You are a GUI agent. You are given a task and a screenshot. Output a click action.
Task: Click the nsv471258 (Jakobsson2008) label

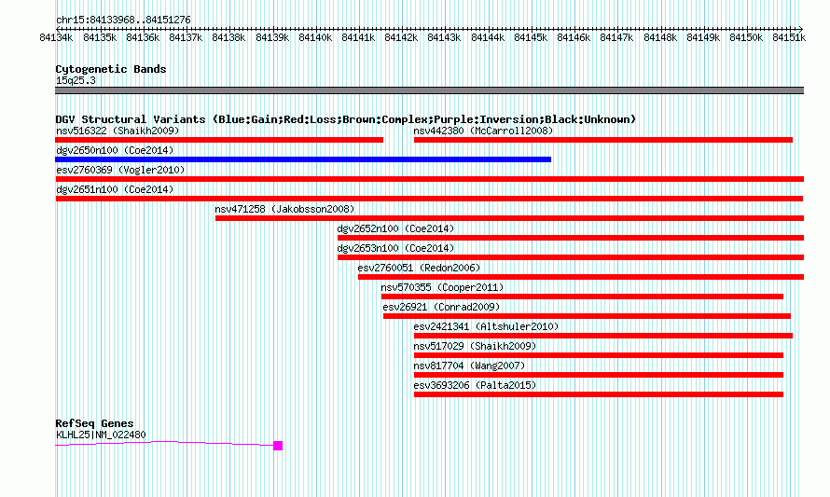pos(284,209)
